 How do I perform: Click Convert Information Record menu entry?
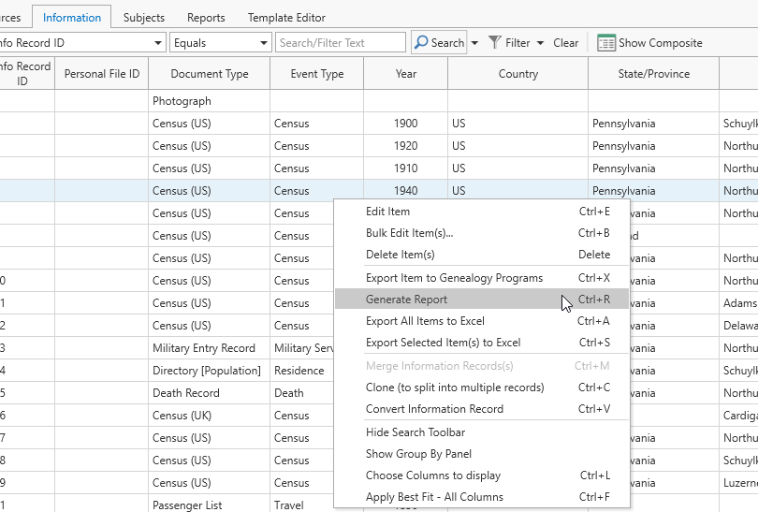coord(434,409)
